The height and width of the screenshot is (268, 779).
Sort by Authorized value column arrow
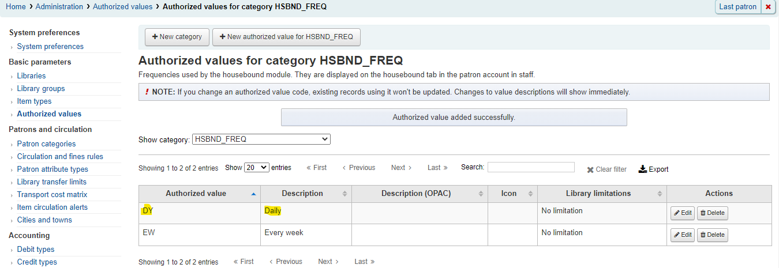(x=253, y=194)
